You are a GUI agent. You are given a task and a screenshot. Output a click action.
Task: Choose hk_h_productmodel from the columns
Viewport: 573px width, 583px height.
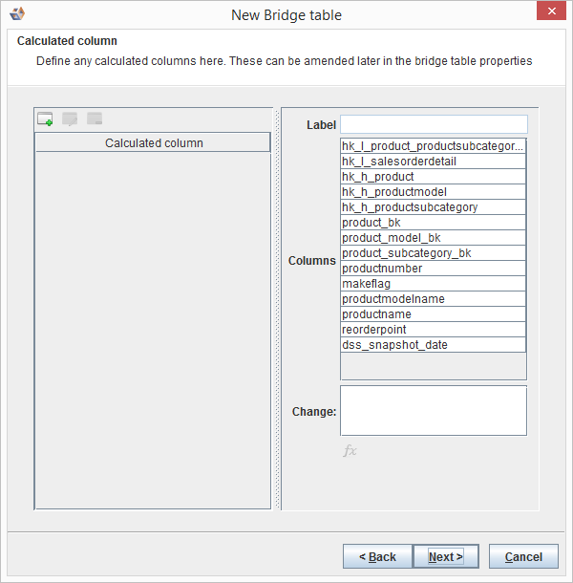click(433, 192)
